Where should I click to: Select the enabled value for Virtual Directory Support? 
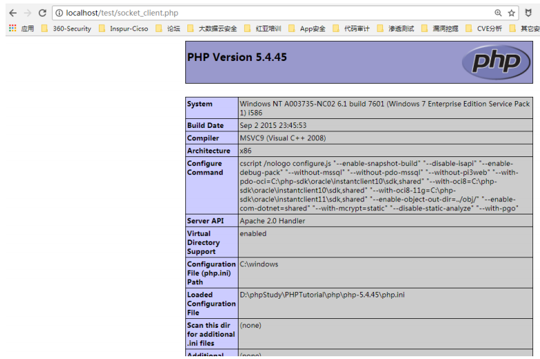[253, 234]
